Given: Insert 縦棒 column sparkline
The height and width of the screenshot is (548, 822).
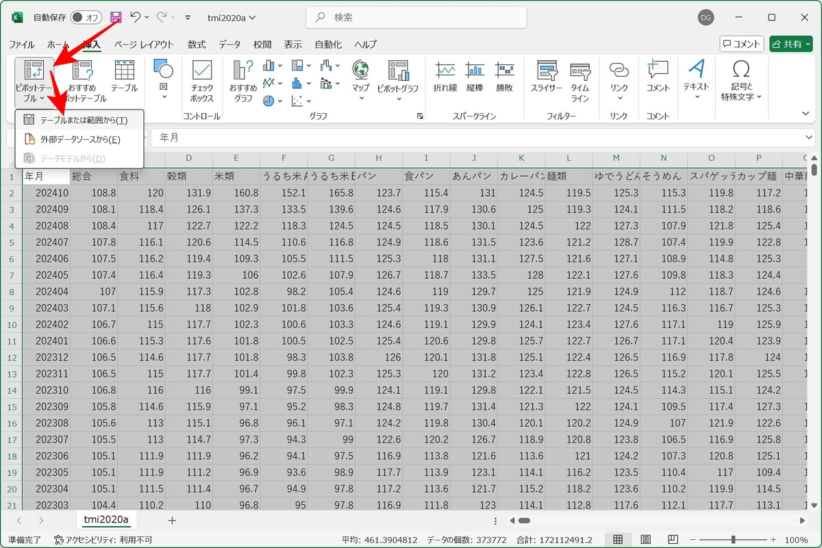Looking at the screenshot, I should tap(475, 77).
